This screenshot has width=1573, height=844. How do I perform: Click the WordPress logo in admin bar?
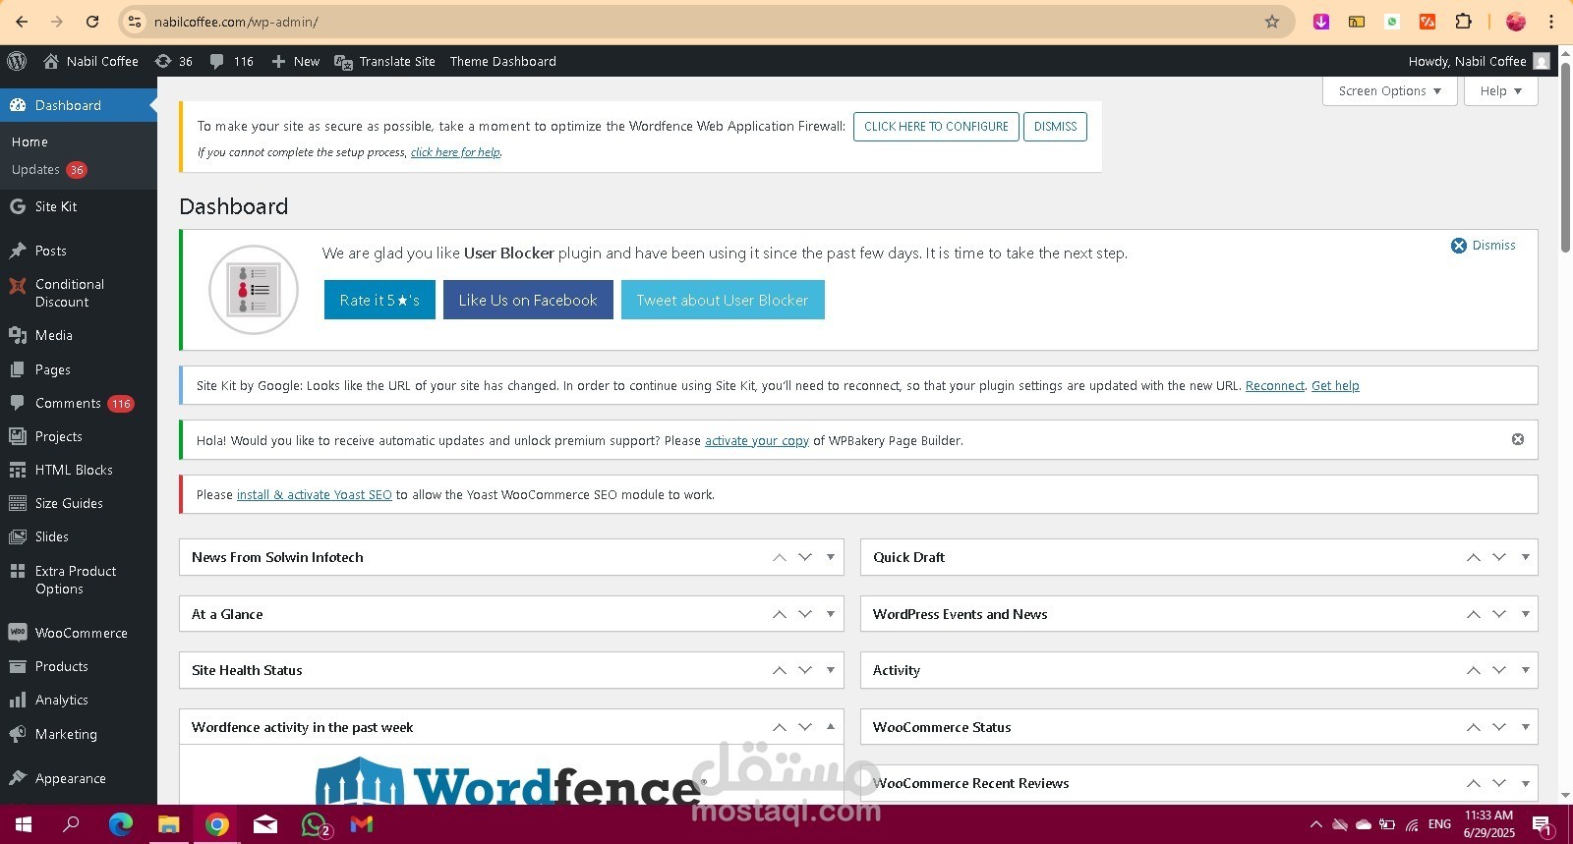tap(17, 61)
